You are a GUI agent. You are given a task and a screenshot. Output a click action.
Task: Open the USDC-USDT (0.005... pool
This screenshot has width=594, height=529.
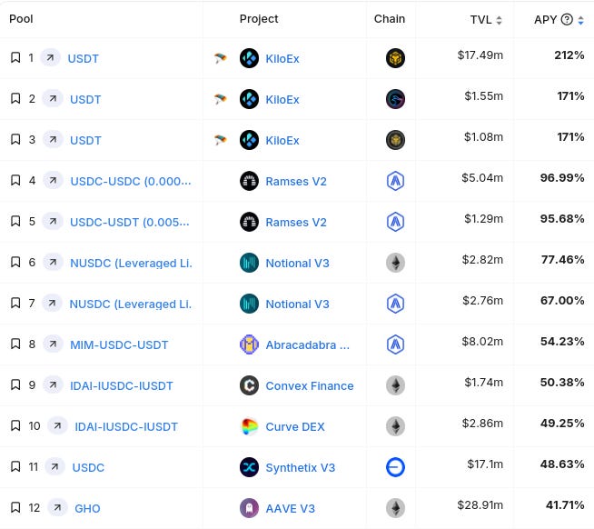pos(130,222)
